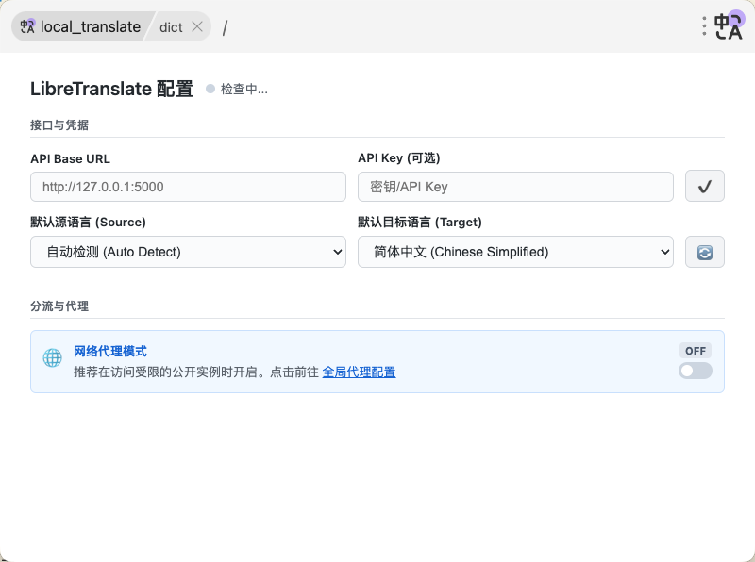
Task: Focus the API Key input field
Action: coord(515,187)
